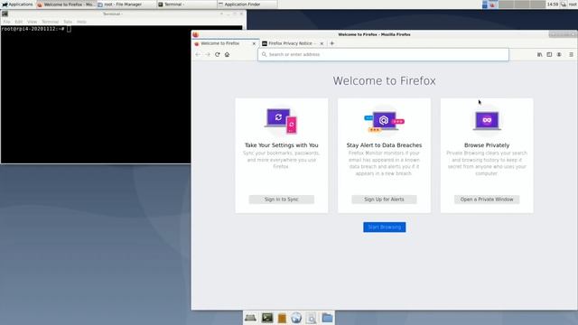Go forward using Firefox forward arrow
The image size is (578, 325).
pos(208,54)
